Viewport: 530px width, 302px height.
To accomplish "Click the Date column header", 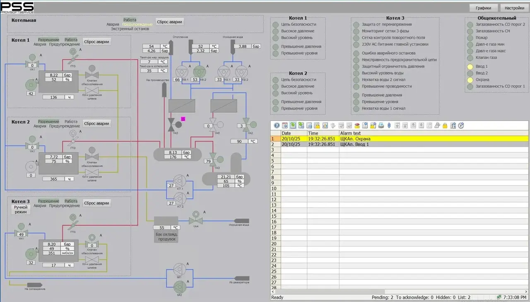I will click(x=294, y=133).
